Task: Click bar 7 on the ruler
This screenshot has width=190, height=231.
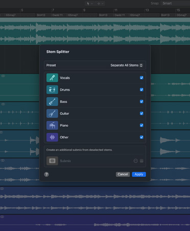Action: point(53,10)
